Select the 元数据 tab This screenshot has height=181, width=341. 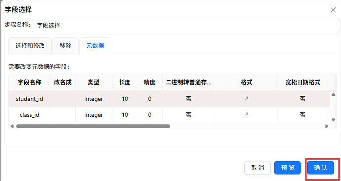[95, 46]
